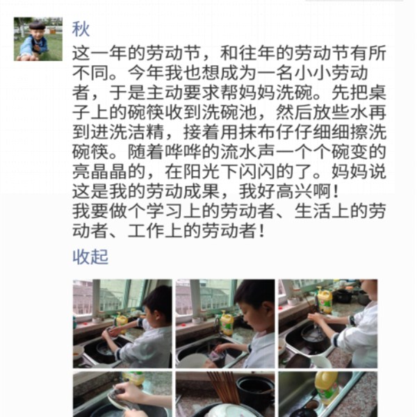
Task: Open the profile avatar of 秋
Action: pos(38,39)
